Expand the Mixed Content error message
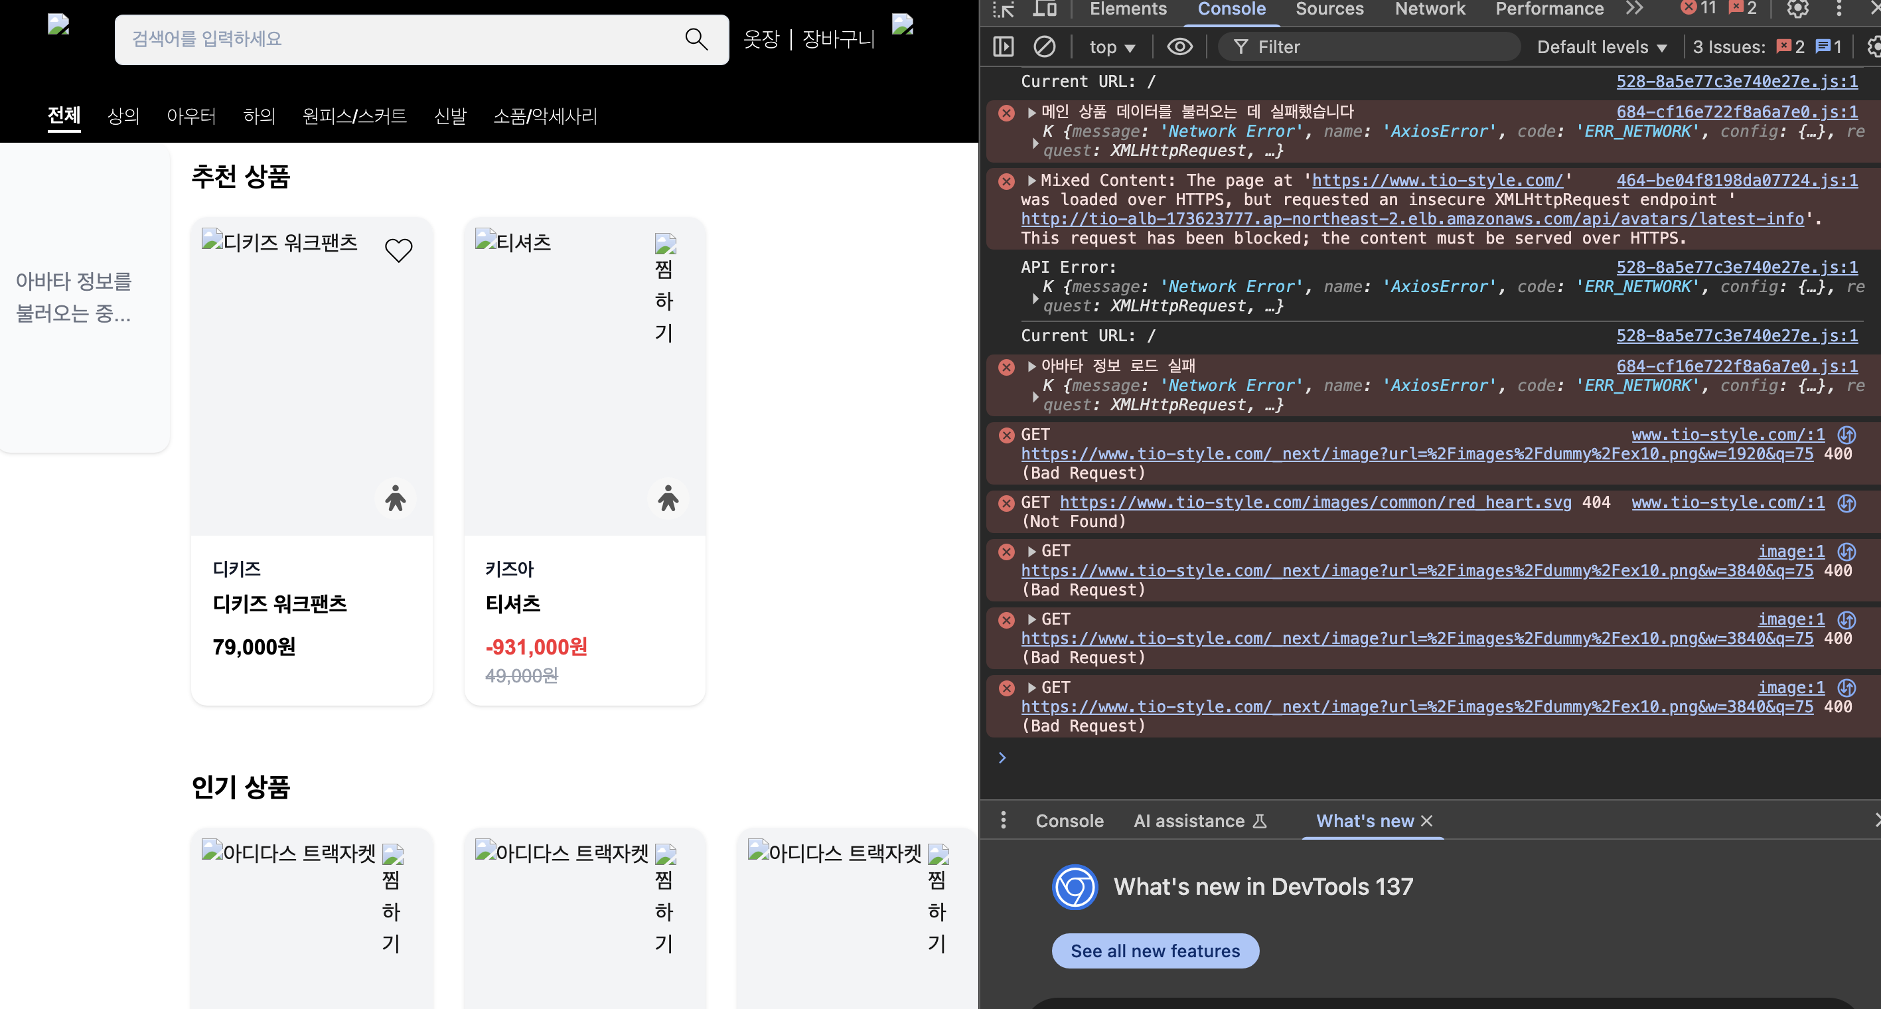 pos(1031,181)
